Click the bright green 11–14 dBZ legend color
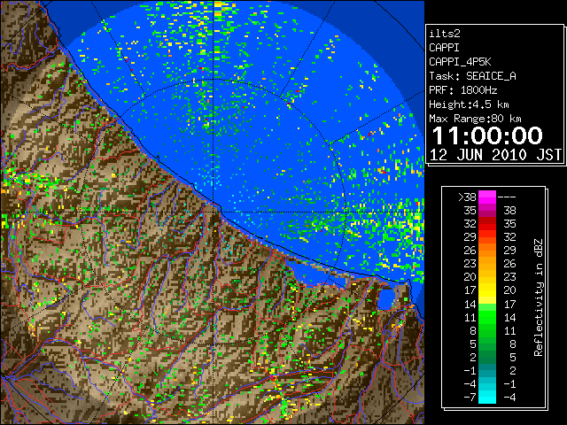 click(487, 317)
